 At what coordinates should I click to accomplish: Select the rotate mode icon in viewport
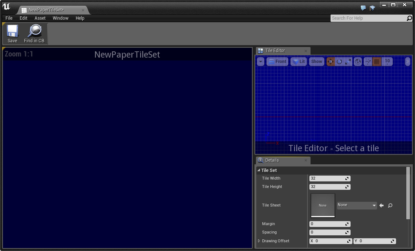(x=339, y=62)
